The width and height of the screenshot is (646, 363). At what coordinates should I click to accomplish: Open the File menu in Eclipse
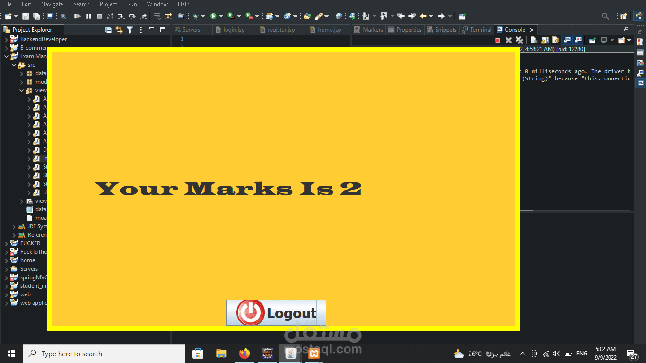pyautogui.click(x=8, y=4)
